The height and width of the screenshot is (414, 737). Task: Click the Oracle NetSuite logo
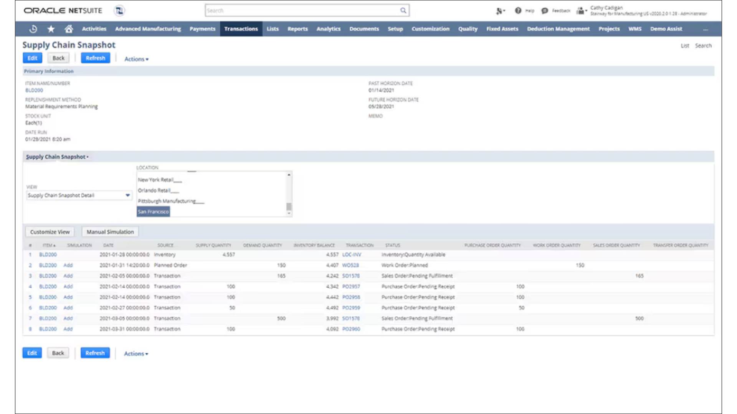point(63,11)
